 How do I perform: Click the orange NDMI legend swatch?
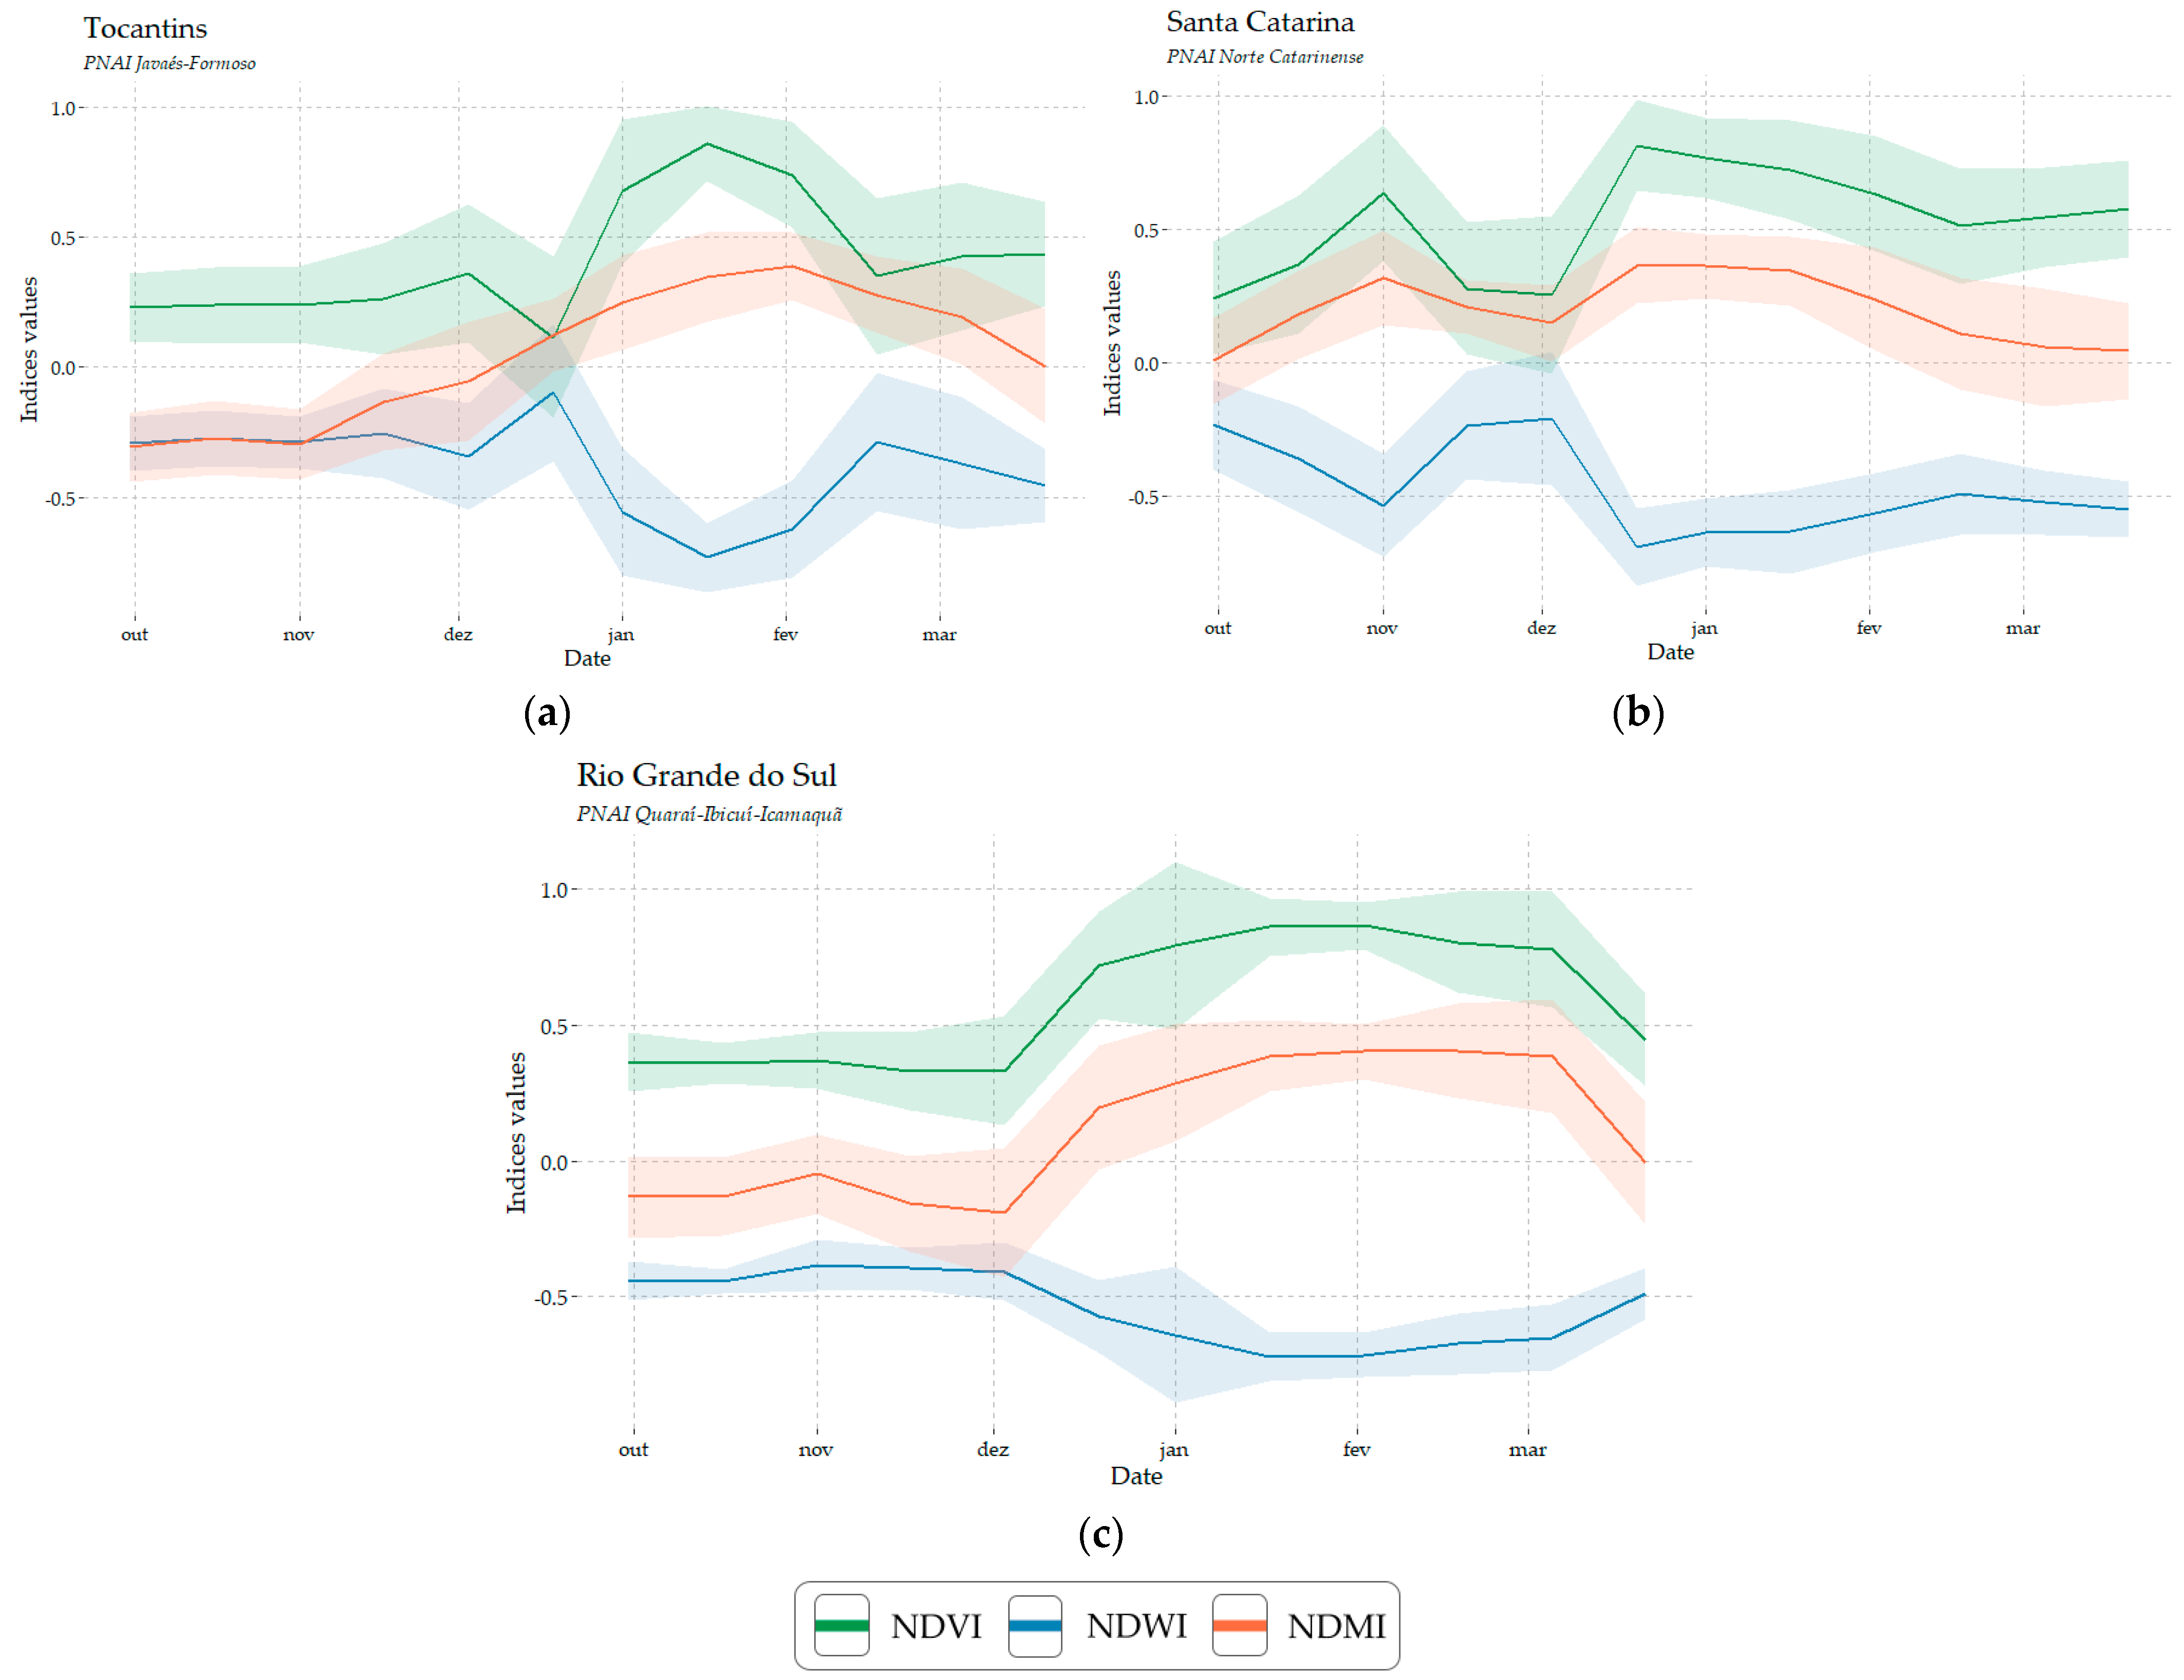coord(1239,1625)
